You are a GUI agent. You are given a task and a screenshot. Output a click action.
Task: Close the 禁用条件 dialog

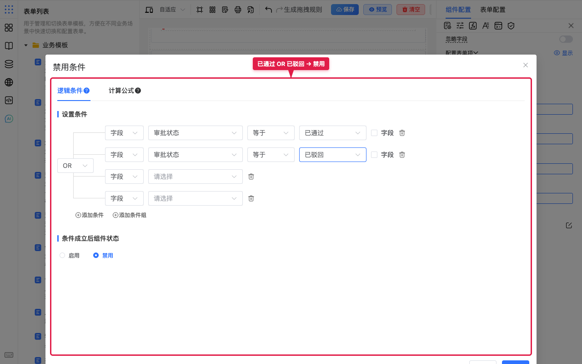526,65
